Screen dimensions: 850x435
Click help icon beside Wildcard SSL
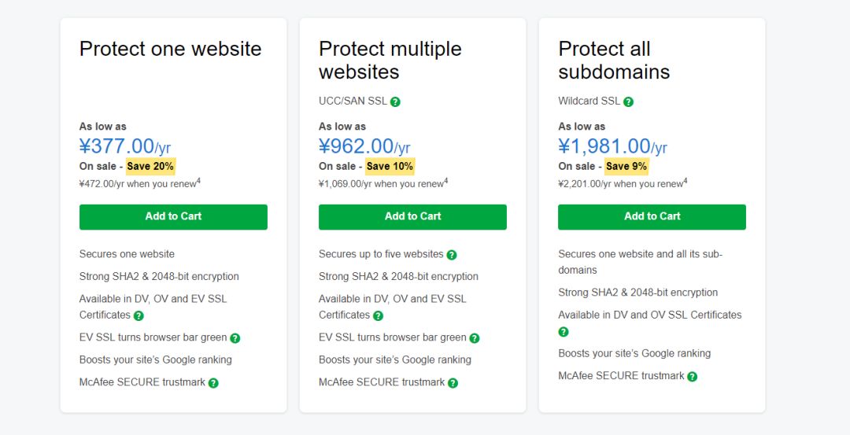pos(628,102)
